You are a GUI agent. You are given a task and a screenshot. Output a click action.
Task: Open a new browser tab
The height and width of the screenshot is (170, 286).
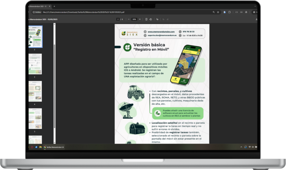[54, 6]
